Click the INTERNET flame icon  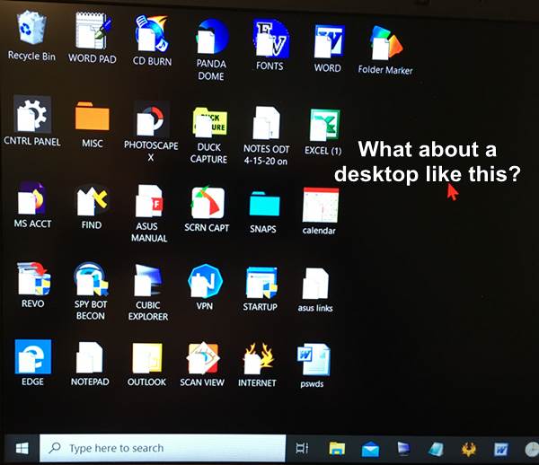258,359
